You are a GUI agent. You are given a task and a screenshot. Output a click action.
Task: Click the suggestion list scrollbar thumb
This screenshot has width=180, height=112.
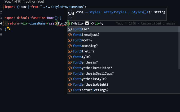click(179, 47)
